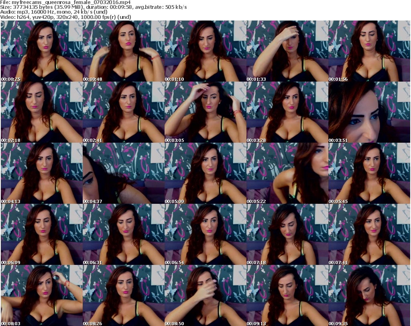Open the frame at 00:04:13
Screen dimensions: 411x326
point(42,174)
